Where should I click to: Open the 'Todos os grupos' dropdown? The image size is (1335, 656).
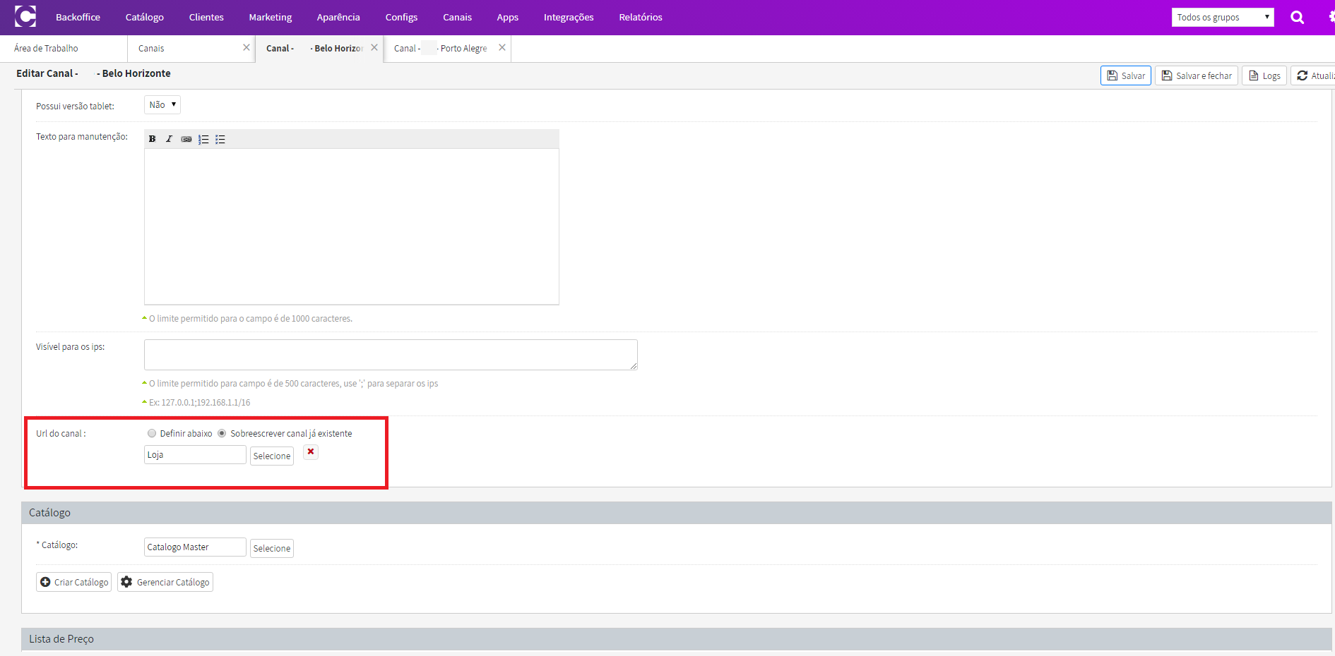click(1223, 17)
